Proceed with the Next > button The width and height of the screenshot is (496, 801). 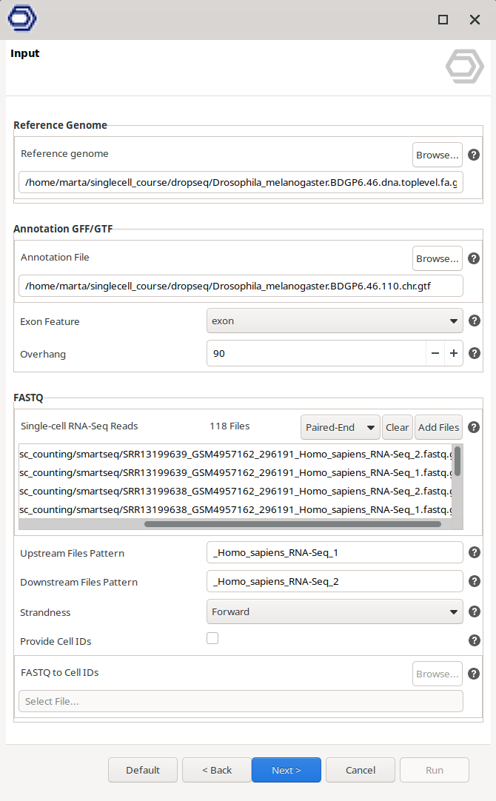(286, 770)
